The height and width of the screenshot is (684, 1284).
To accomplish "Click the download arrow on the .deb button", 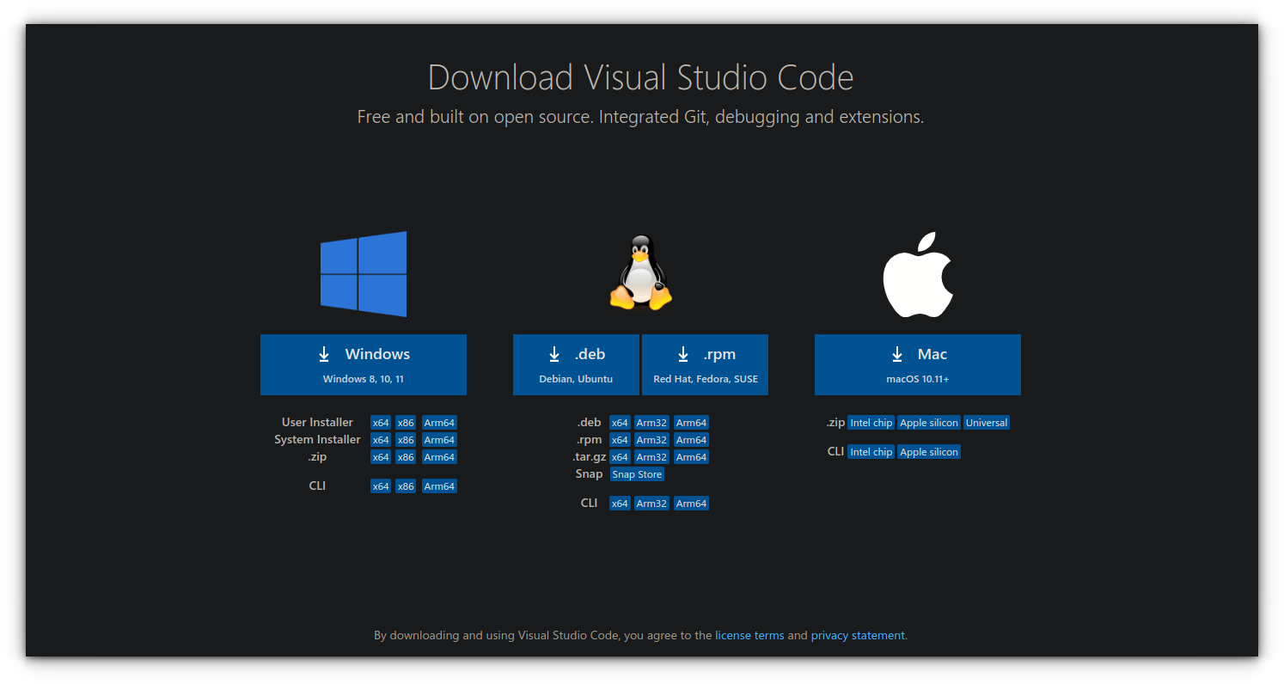I will coord(554,353).
